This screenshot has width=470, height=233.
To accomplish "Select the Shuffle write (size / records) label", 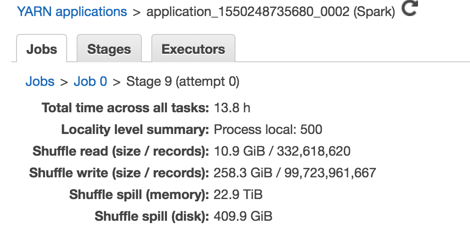I will coord(119,173).
